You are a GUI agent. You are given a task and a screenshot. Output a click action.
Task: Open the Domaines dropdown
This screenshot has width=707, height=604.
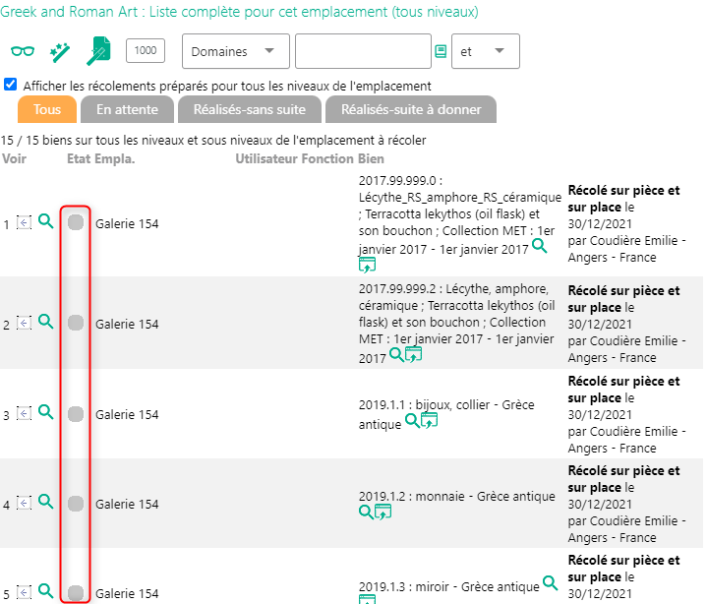coord(235,51)
